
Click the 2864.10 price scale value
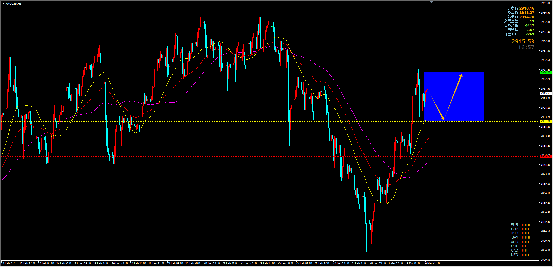point(546,193)
